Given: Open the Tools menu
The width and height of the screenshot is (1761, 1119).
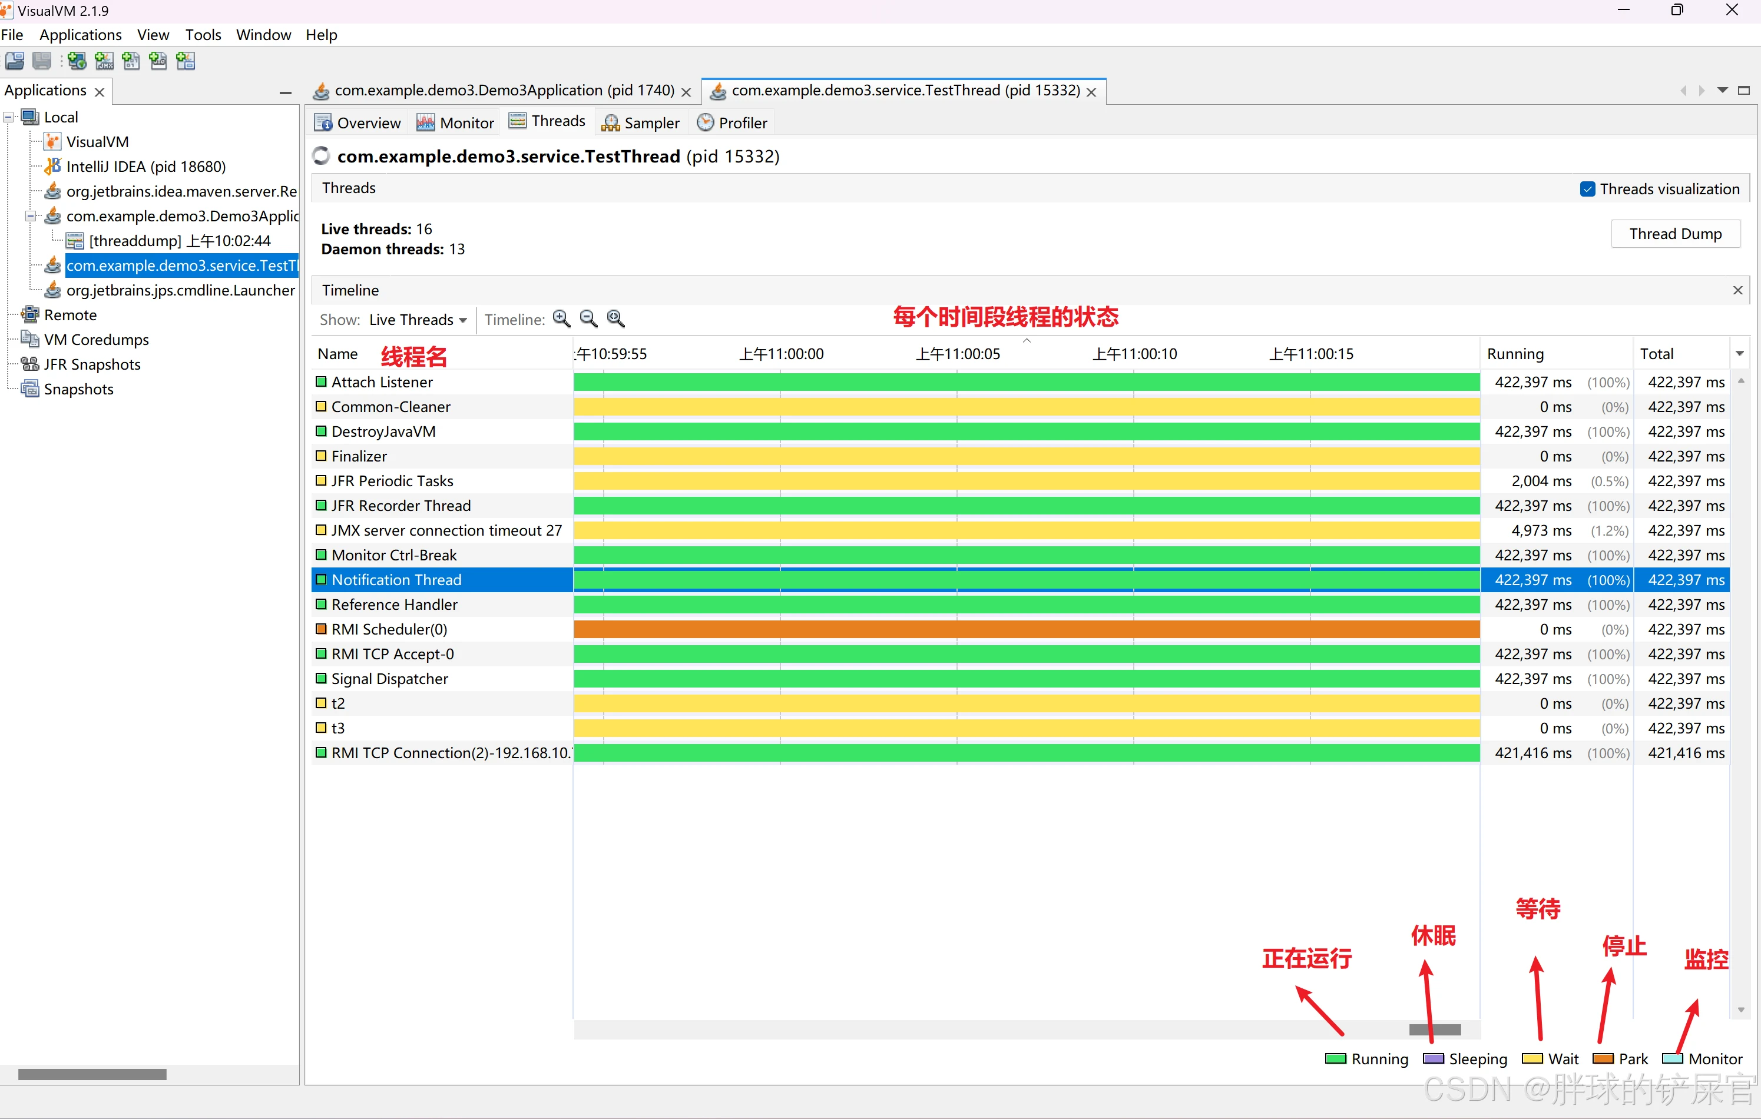Looking at the screenshot, I should click(203, 35).
